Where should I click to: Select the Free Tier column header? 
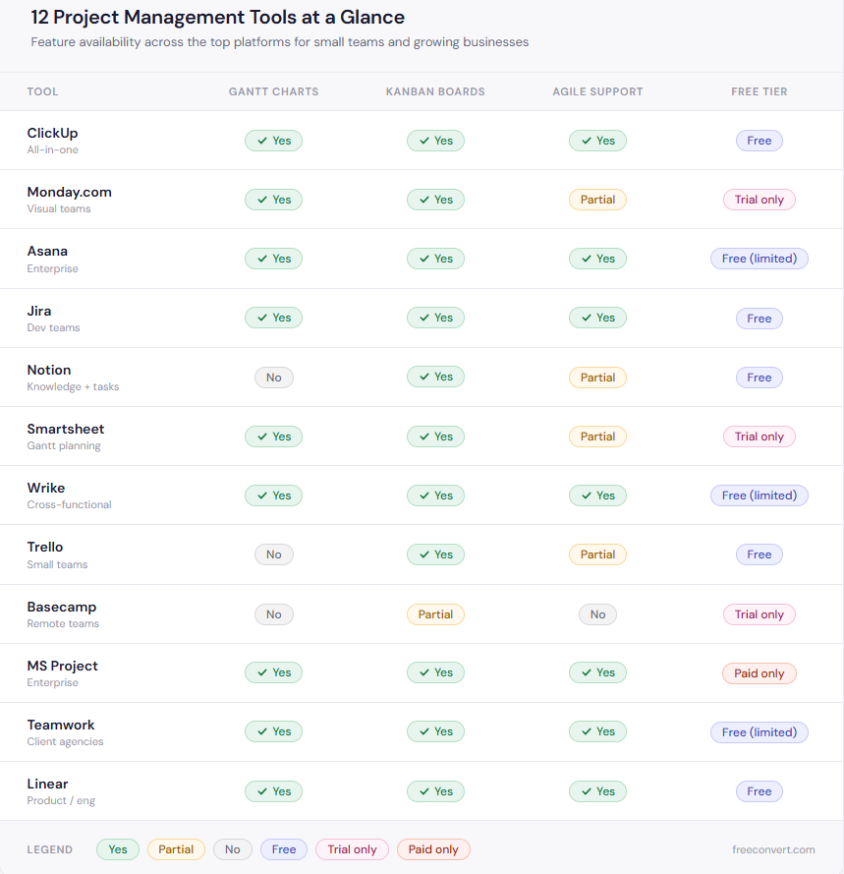point(760,91)
